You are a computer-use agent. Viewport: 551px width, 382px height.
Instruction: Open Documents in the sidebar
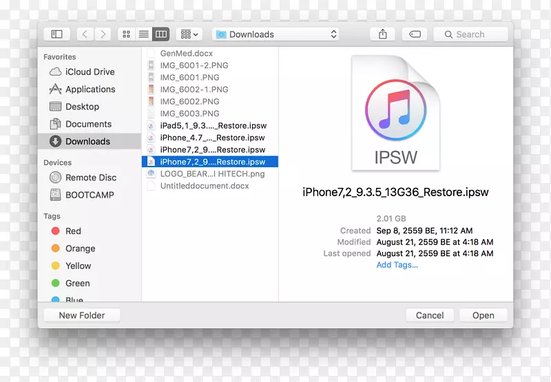point(90,124)
